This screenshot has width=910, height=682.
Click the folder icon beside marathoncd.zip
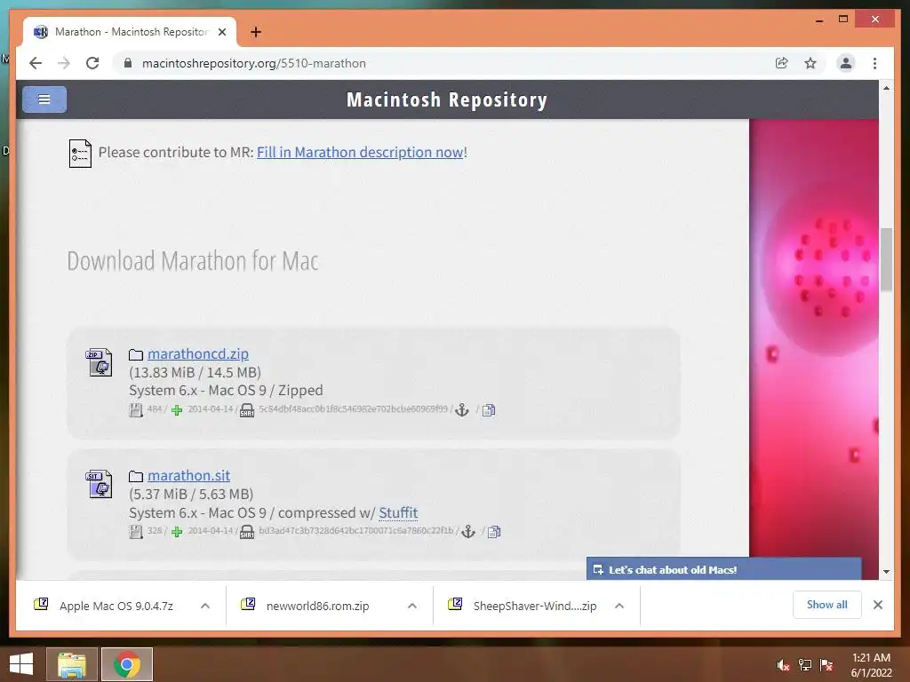pos(136,354)
